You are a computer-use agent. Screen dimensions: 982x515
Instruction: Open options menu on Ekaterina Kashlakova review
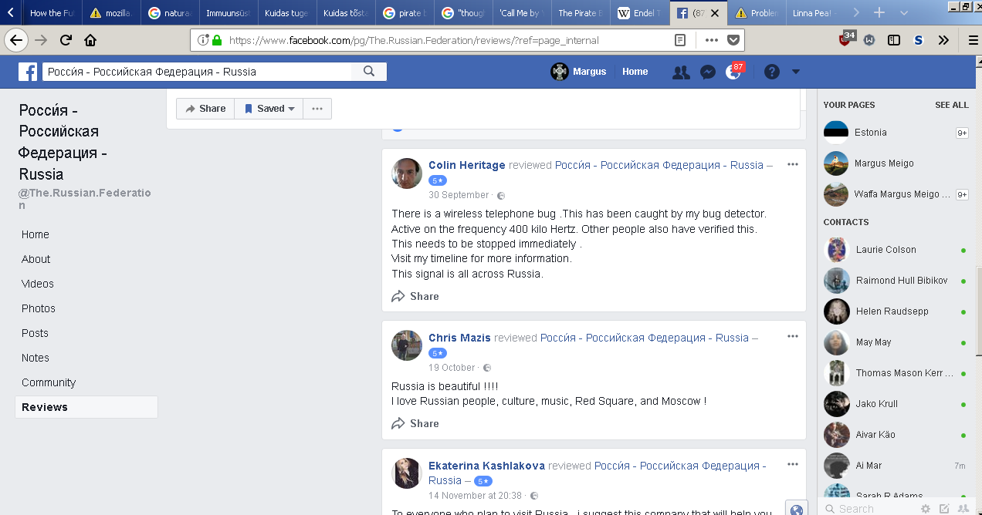(x=792, y=465)
